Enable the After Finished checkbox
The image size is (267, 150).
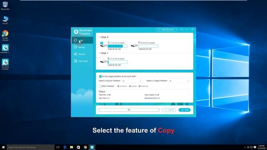coord(100,86)
